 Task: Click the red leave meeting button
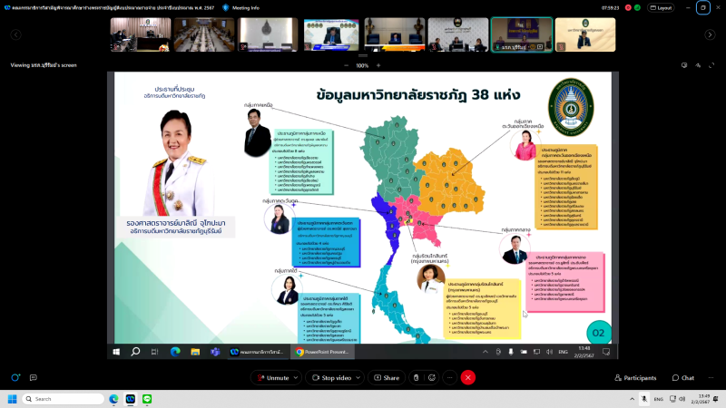tap(468, 377)
